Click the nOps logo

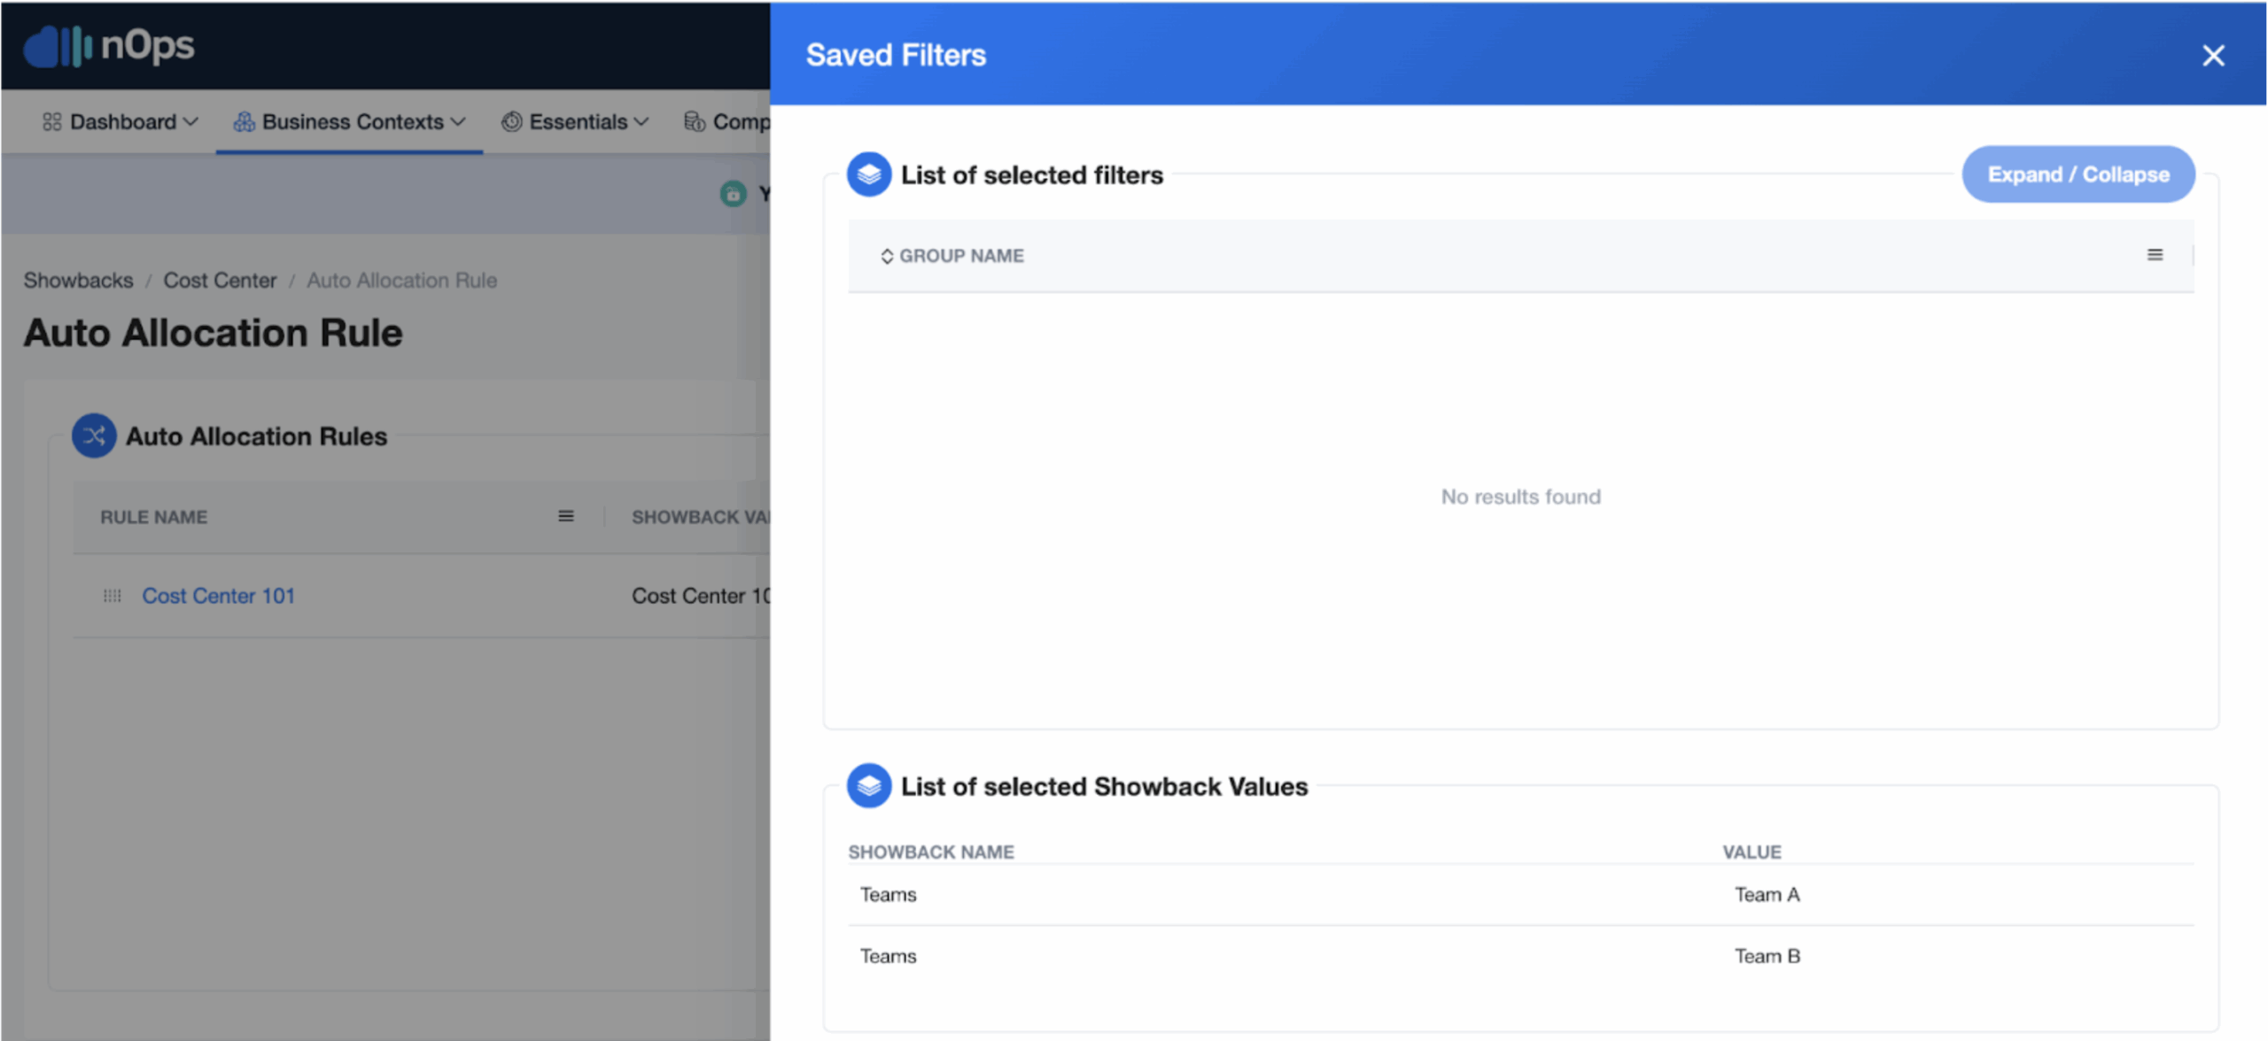pos(109,45)
